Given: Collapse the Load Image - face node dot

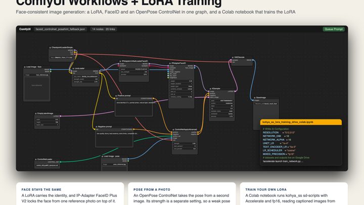Looking at the screenshot, I should click(25, 67).
